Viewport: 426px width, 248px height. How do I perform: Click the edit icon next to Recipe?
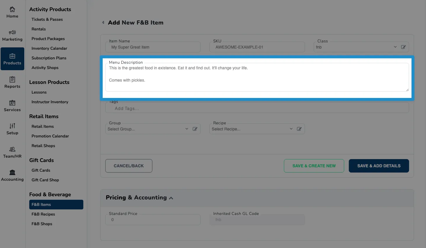tap(299, 129)
